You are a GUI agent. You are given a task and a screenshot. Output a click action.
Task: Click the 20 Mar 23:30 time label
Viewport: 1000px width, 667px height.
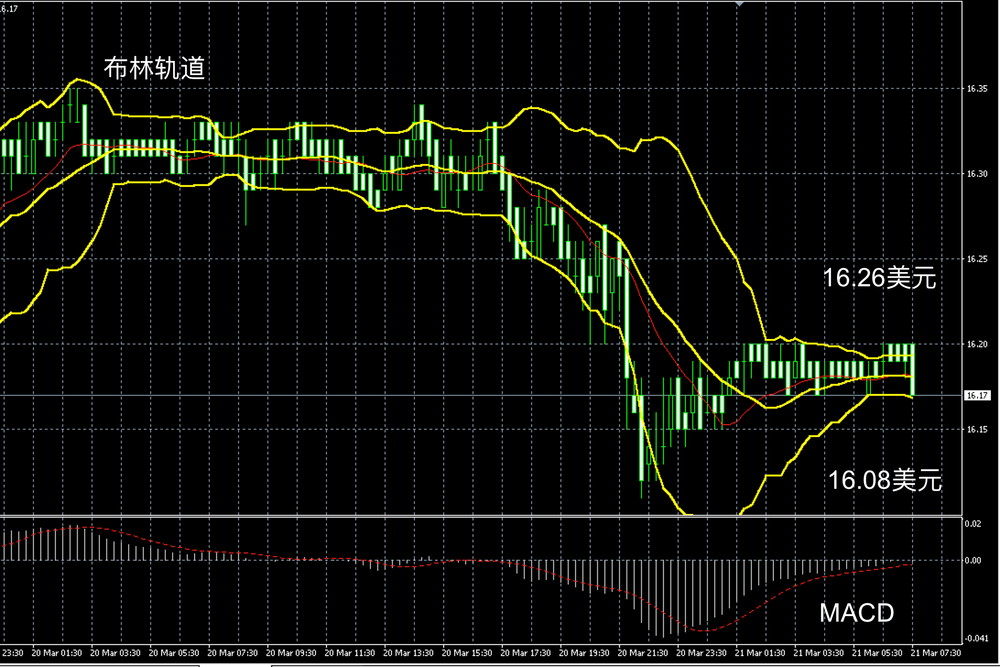701,653
